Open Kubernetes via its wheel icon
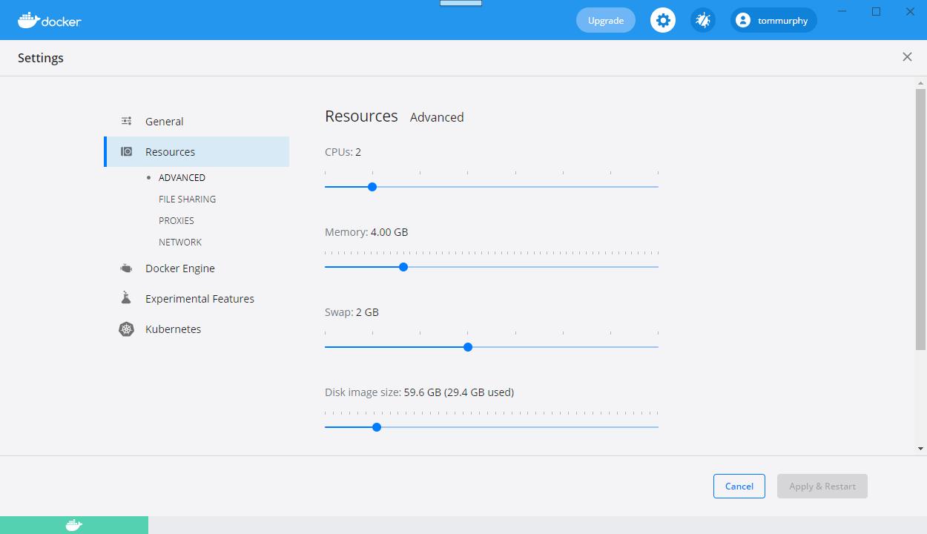 coord(127,329)
